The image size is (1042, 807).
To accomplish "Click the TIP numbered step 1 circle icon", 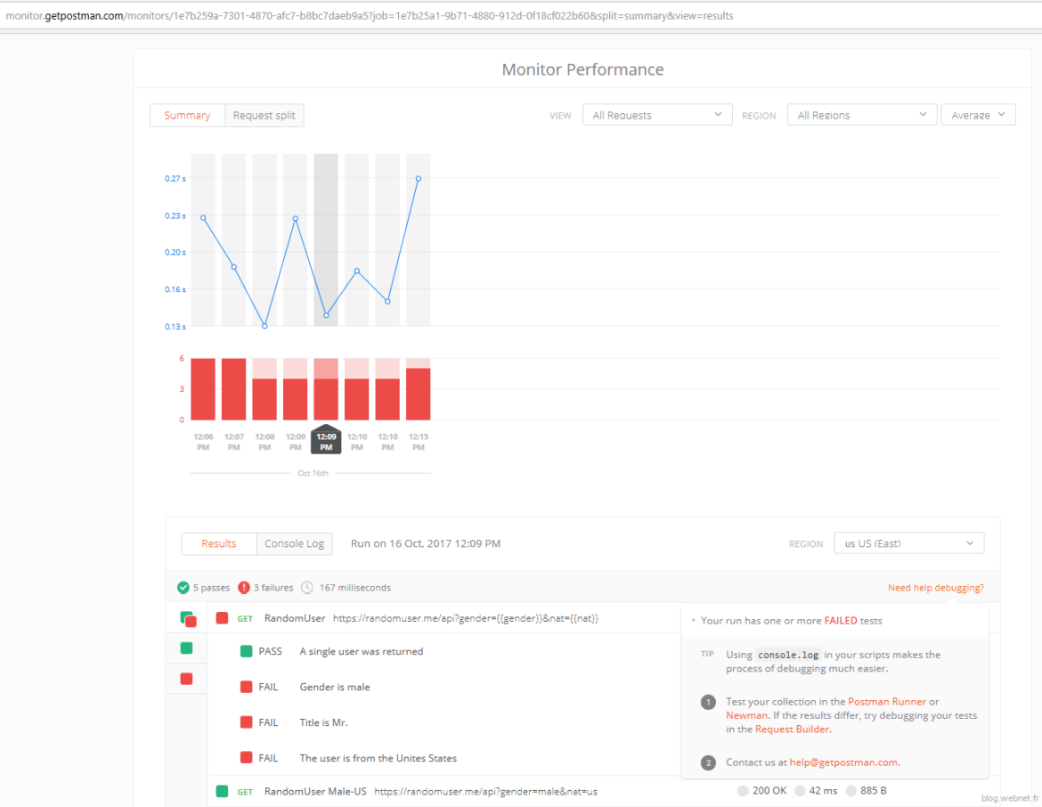I will [708, 702].
